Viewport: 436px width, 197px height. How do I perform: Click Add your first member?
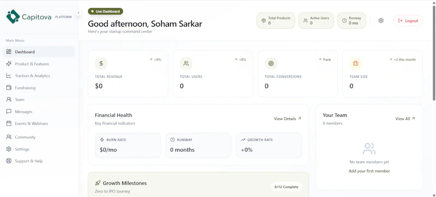tap(370, 171)
